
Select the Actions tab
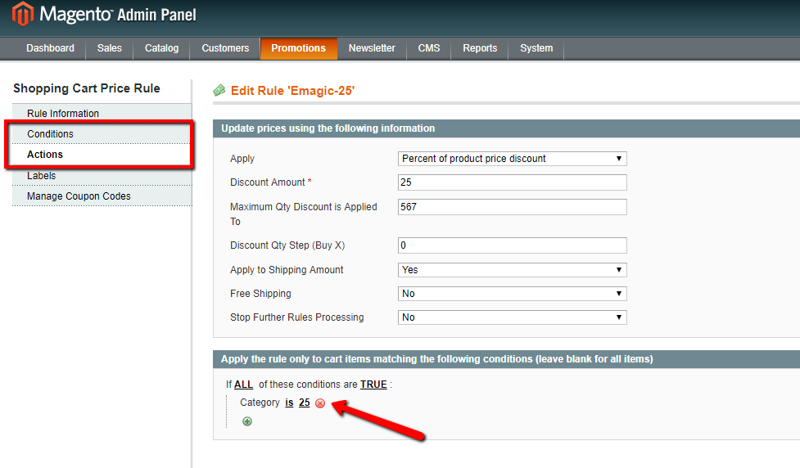102,155
